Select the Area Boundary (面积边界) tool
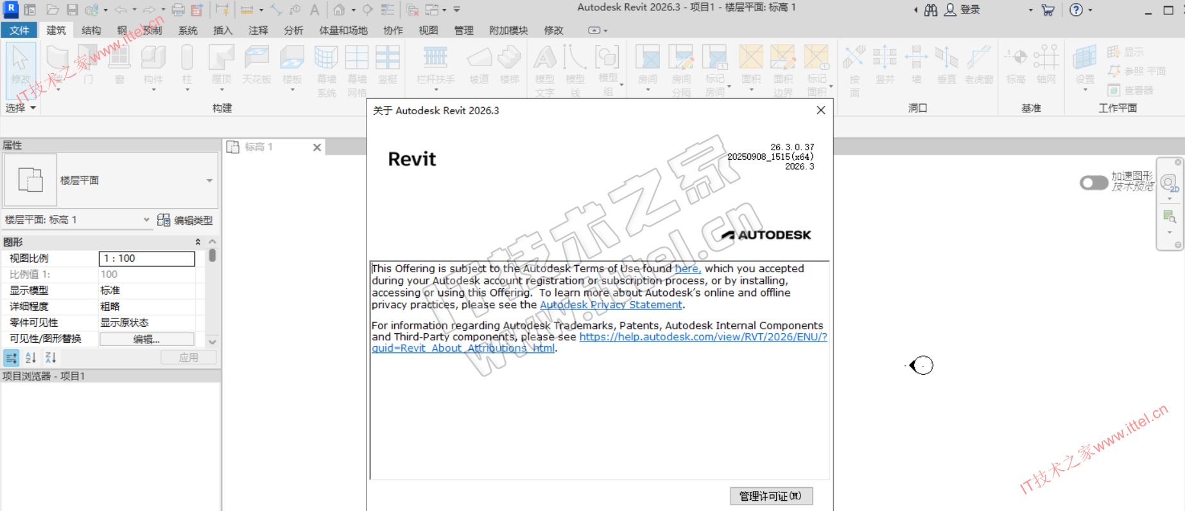Viewport: 1185px width, 511px height. click(x=783, y=71)
